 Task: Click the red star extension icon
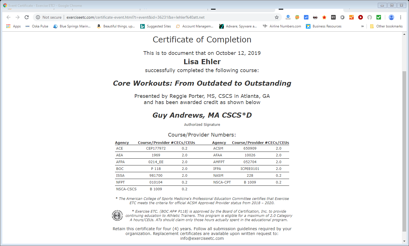[324, 17]
